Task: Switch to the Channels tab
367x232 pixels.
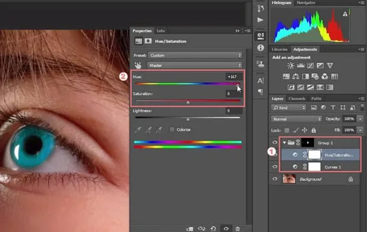Action: 297,99
